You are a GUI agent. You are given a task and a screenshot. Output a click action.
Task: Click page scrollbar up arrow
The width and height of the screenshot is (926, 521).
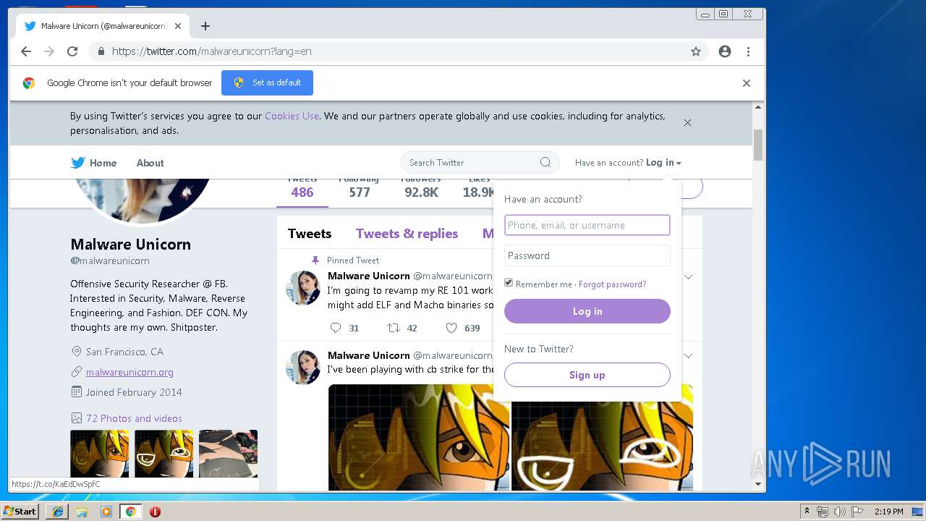pyautogui.click(x=758, y=107)
